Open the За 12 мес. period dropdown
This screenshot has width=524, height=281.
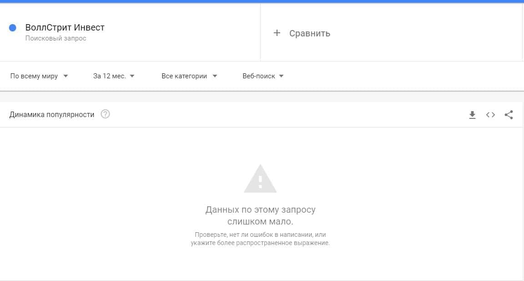(x=114, y=76)
